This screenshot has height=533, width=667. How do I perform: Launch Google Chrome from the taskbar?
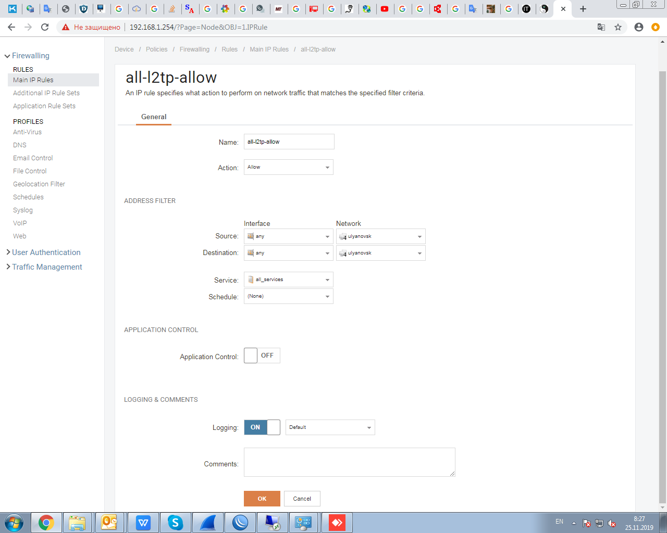[46, 523]
